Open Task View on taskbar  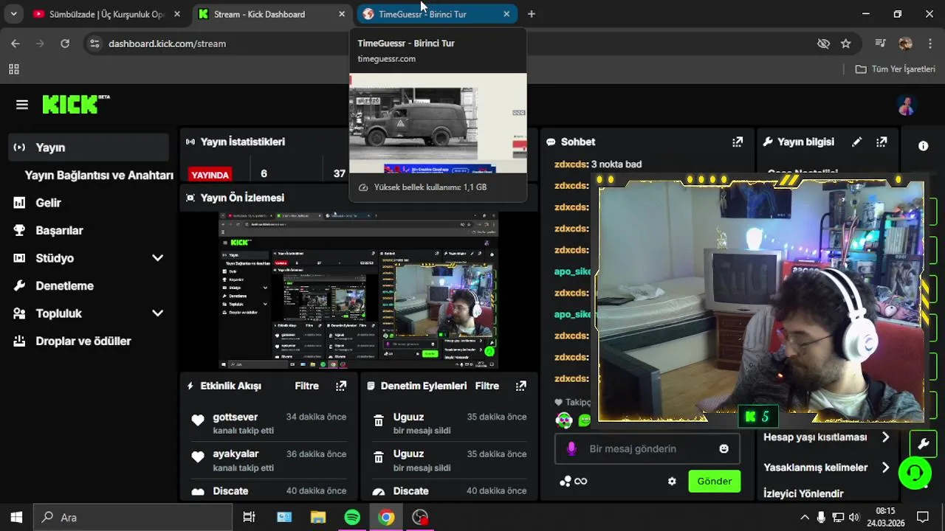249,517
